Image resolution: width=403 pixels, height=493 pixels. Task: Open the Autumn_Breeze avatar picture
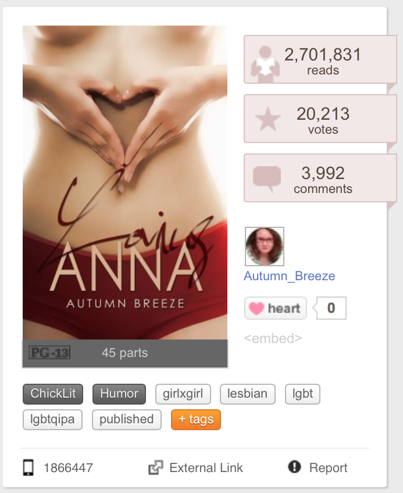(x=265, y=246)
